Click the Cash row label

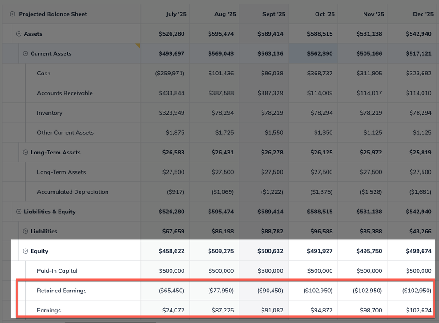(x=44, y=73)
